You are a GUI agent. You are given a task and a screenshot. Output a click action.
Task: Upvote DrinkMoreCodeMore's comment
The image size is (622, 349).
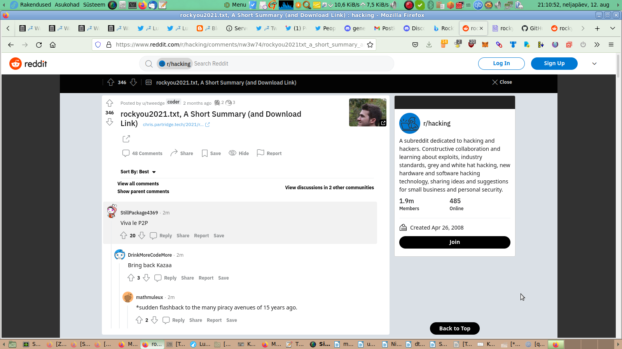point(131,278)
